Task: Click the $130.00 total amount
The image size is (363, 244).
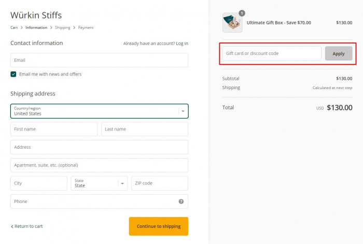Action: [340, 108]
